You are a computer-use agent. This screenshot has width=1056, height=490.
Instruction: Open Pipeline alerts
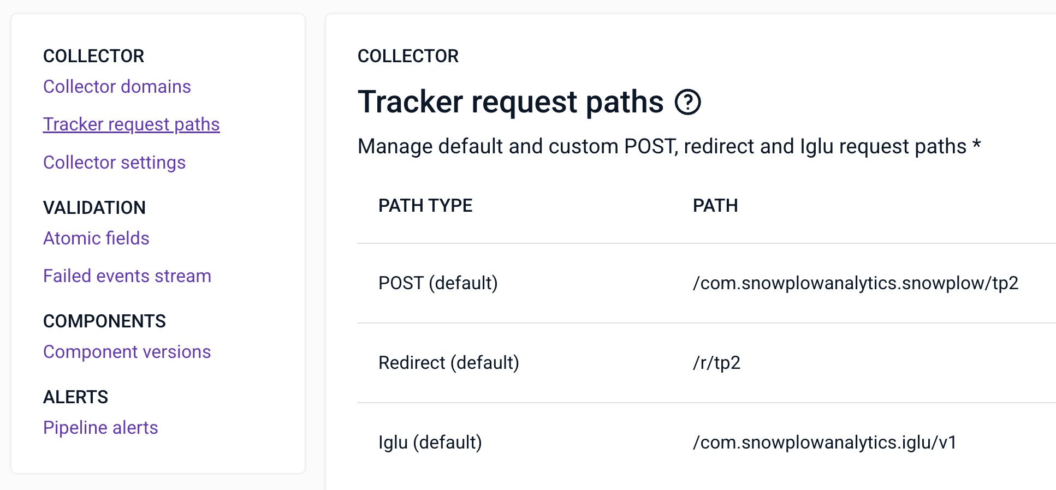click(100, 428)
